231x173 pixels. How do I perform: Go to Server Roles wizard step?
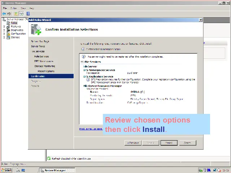coord(38,46)
